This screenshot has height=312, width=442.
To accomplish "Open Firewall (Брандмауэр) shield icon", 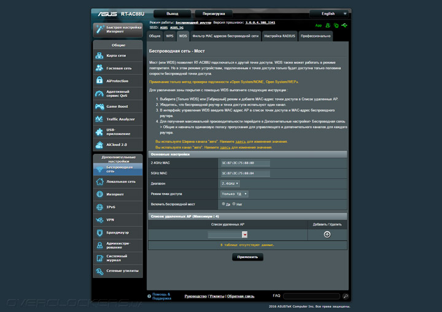I will (x=99, y=232).
